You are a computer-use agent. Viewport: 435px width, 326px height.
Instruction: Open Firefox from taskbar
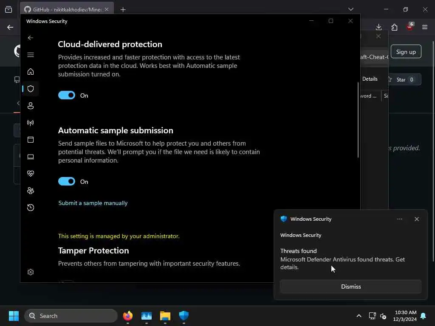[x=128, y=316]
